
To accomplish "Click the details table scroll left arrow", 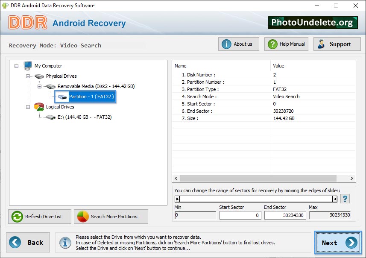I will click(176, 179).
